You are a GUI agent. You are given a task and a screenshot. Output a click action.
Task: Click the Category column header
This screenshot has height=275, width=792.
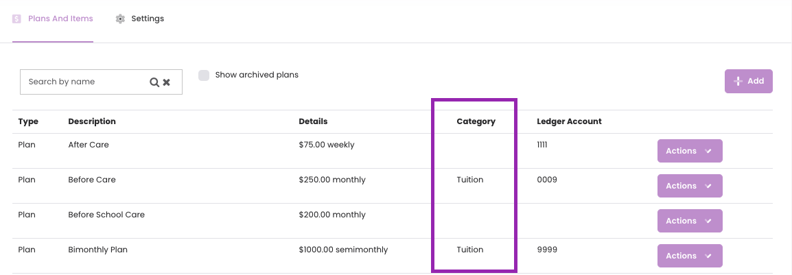(x=476, y=121)
